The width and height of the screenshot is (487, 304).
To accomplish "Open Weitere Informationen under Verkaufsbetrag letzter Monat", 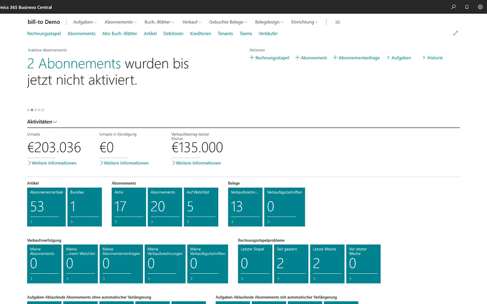I will tap(196, 163).
